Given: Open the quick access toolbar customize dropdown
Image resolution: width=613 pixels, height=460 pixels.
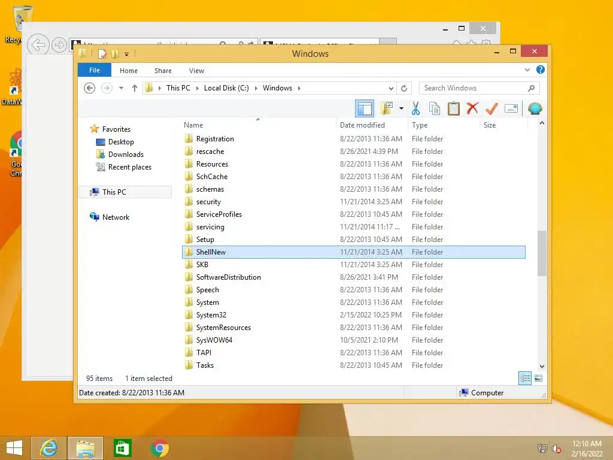Looking at the screenshot, I should tap(127, 54).
